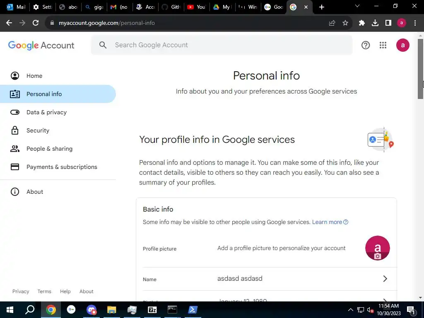Switch to the GitHub tab
This screenshot has height=318, width=424.
(x=171, y=7)
